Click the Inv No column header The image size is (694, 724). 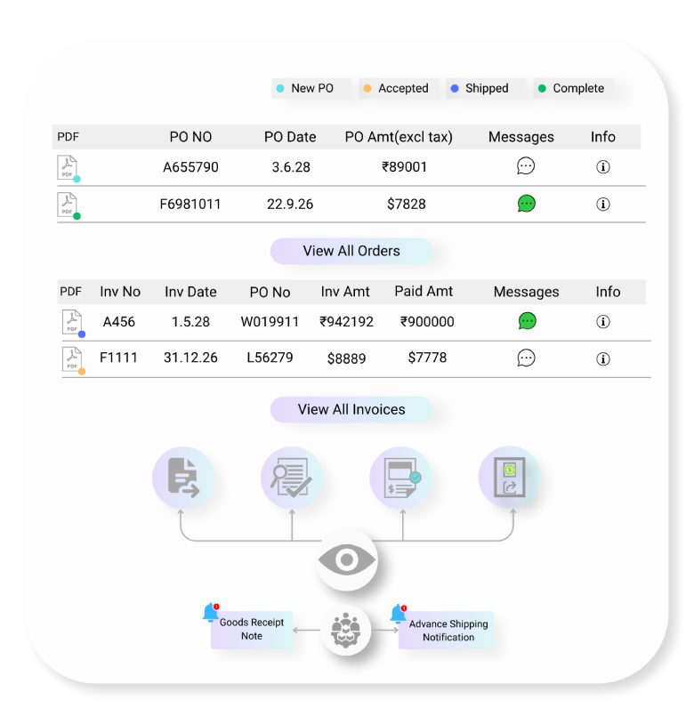120,292
